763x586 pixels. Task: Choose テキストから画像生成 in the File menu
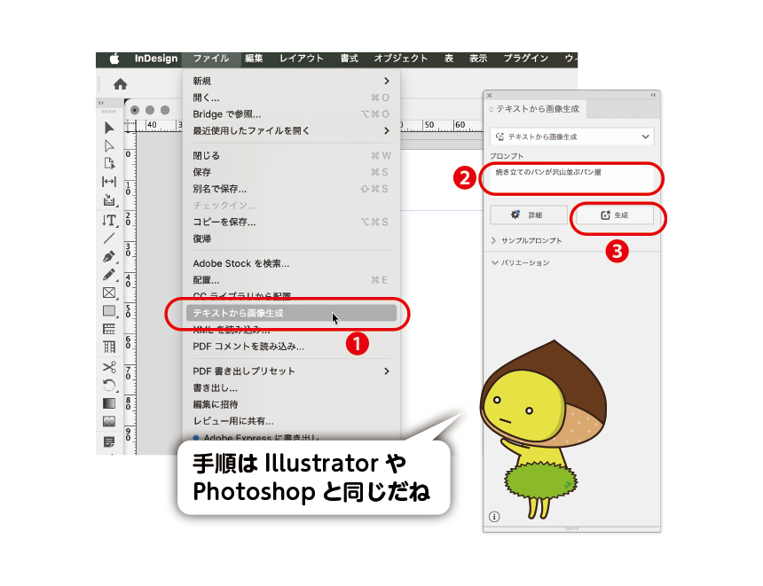[292, 313]
